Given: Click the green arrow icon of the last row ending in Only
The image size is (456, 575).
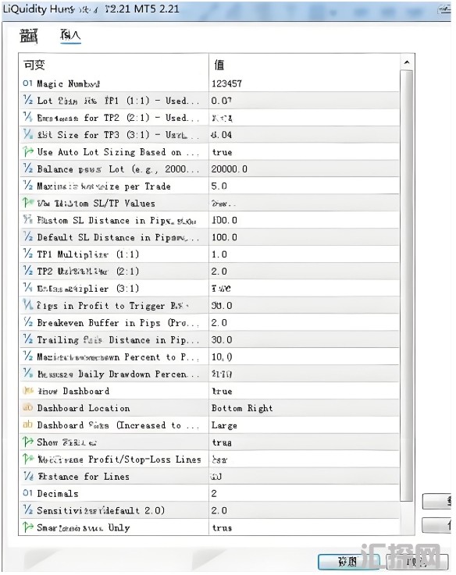Looking at the screenshot, I should (28, 527).
